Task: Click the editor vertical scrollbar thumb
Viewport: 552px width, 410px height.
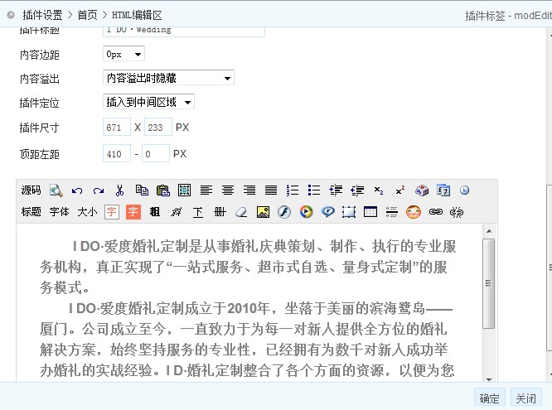Action: click(489, 283)
